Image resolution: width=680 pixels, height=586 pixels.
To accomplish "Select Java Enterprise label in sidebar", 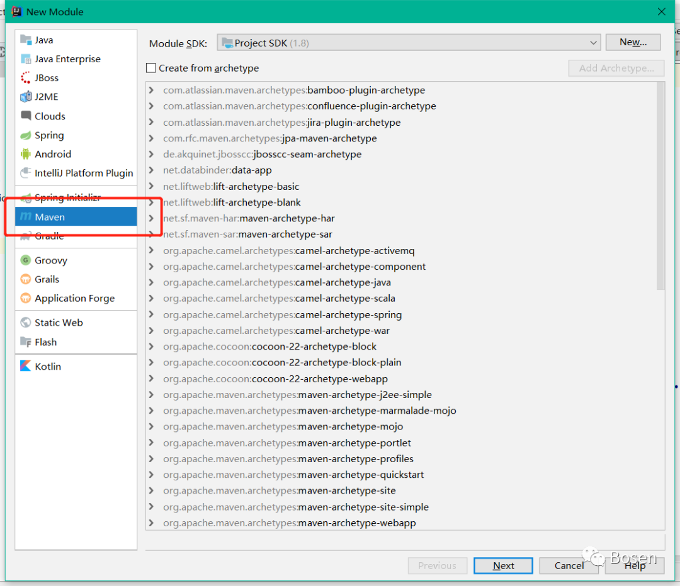I will (67, 59).
